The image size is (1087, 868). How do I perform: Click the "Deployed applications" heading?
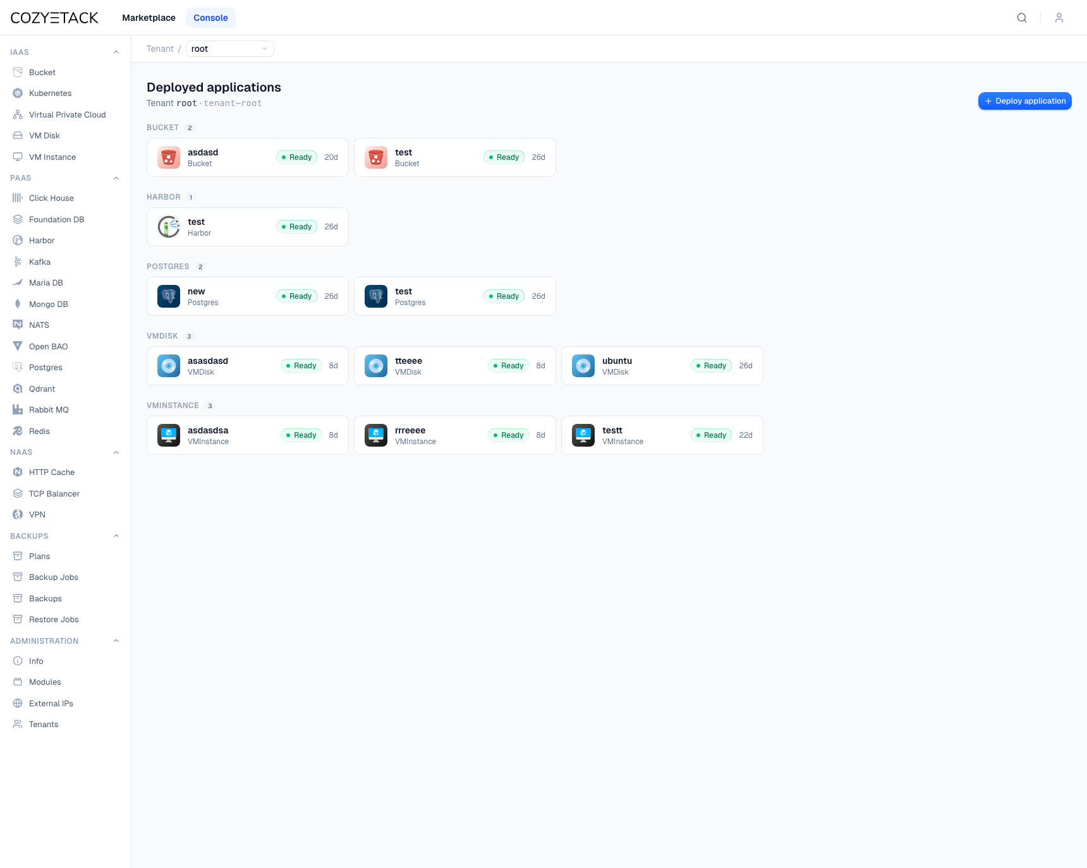(x=214, y=87)
